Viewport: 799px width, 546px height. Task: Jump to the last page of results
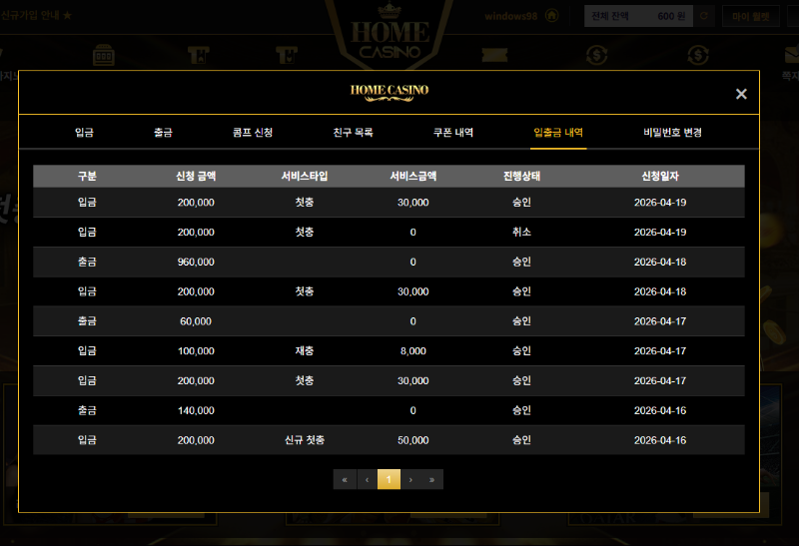432,480
